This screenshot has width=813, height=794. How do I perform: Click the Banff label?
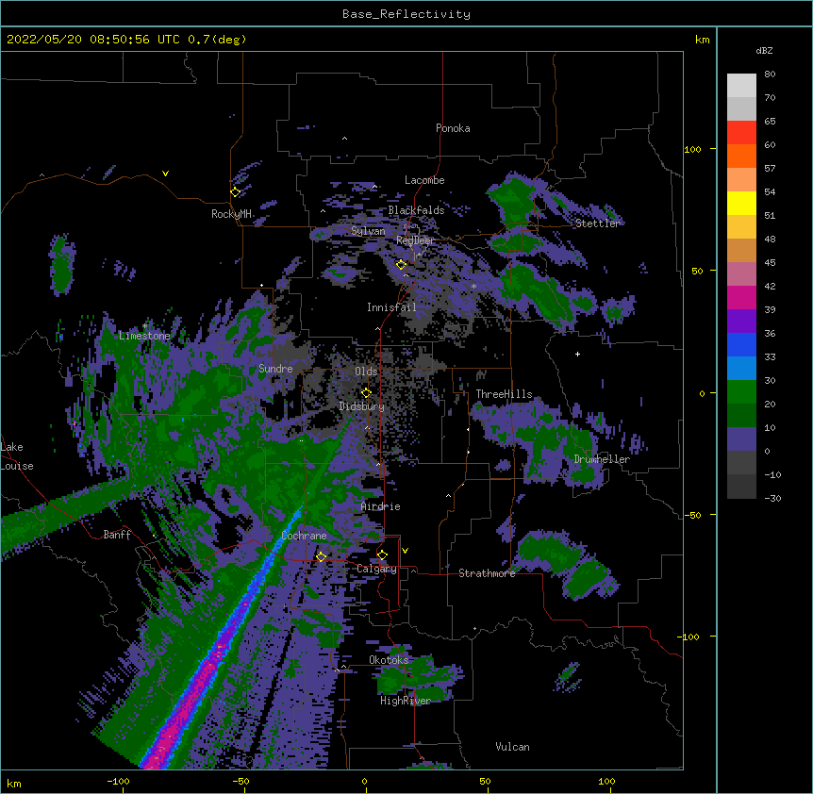pyautogui.click(x=117, y=535)
